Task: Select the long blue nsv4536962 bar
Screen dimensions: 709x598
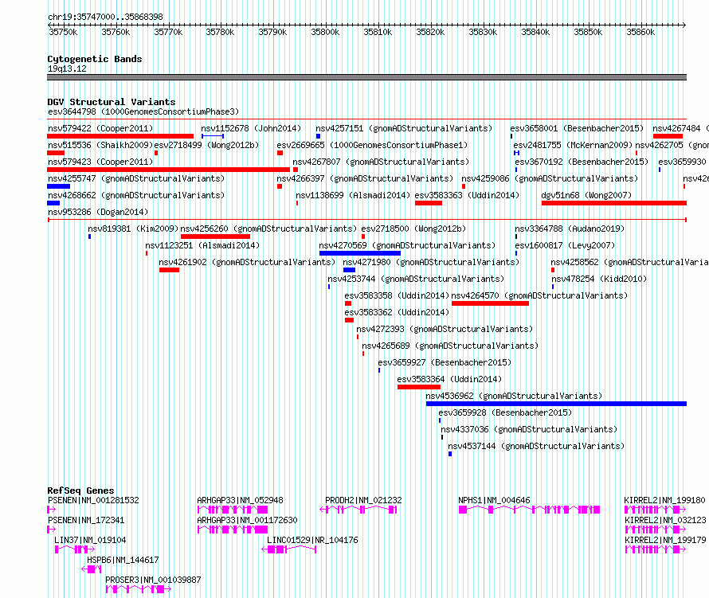Action: coord(556,404)
